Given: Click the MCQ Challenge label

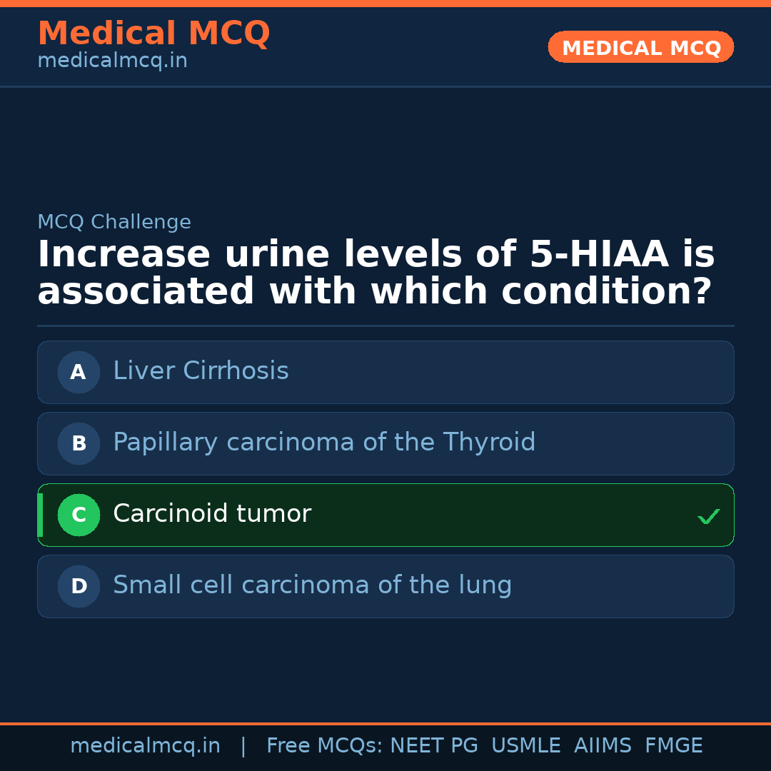Looking at the screenshot, I should tap(114, 223).
